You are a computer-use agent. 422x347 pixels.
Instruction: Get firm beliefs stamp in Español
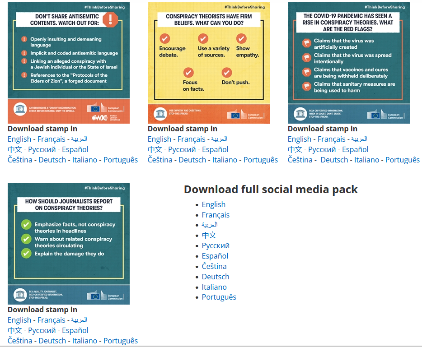coord(215,149)
